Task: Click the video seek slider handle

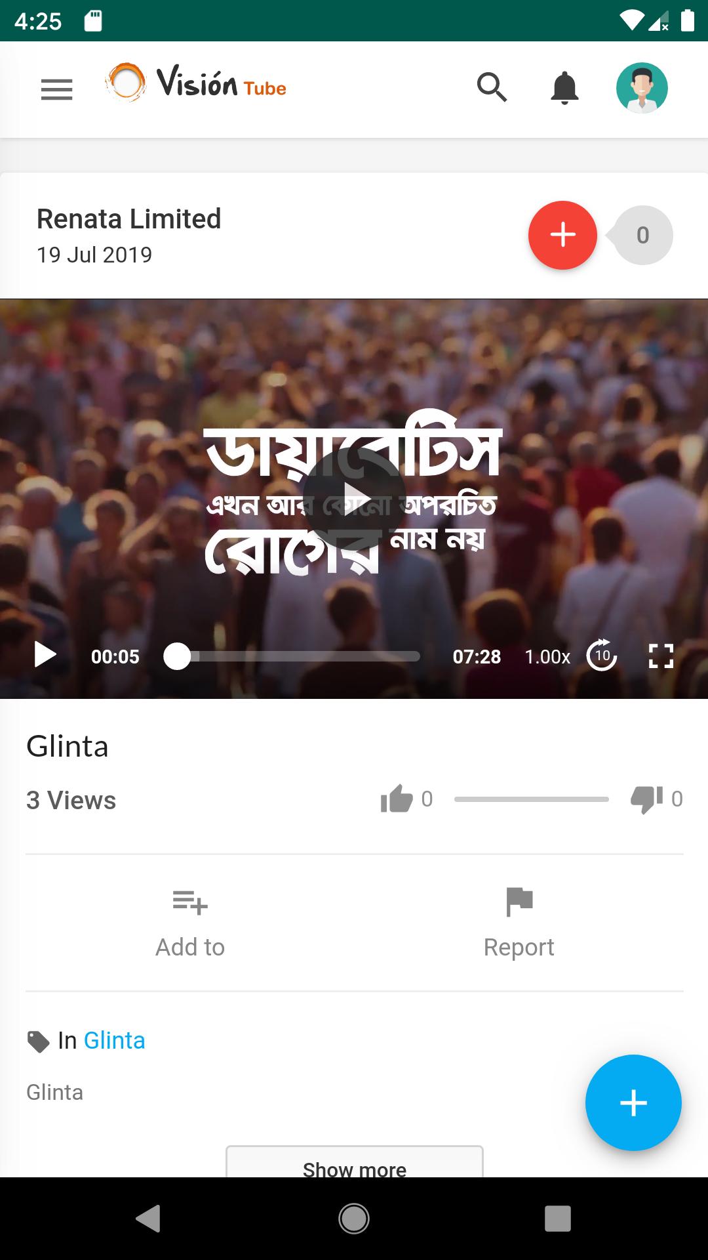Action: pos(177,656)
